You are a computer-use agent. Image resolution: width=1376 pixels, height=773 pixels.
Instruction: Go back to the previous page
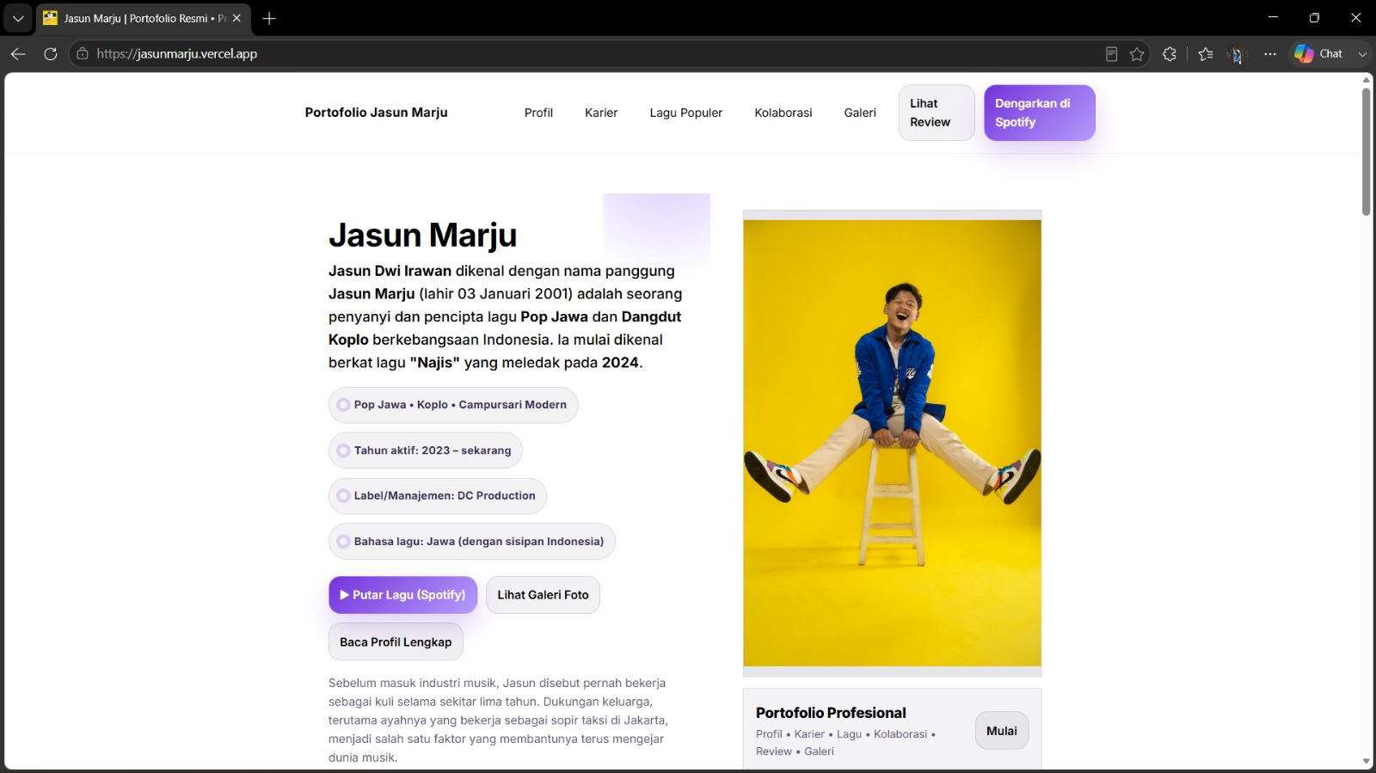(18, 53)
